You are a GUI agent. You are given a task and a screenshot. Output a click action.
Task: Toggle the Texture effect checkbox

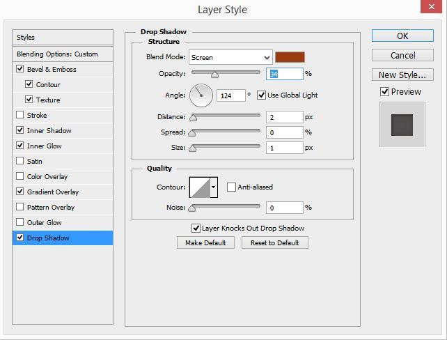29,99
